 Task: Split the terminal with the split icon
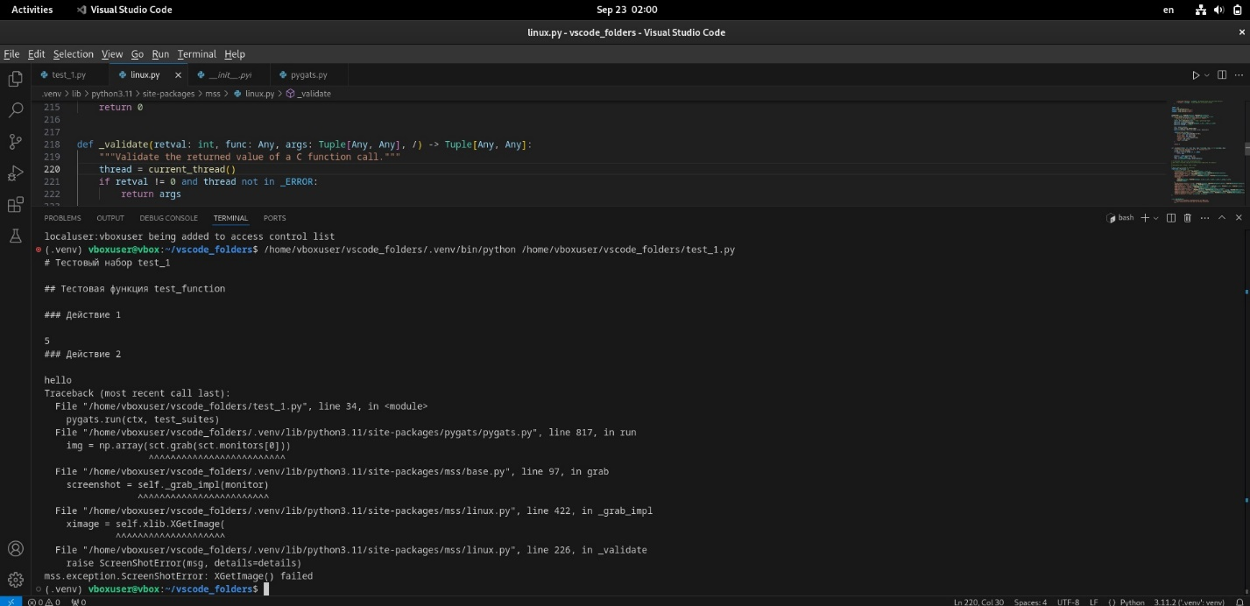click(x=1172, y=217)
